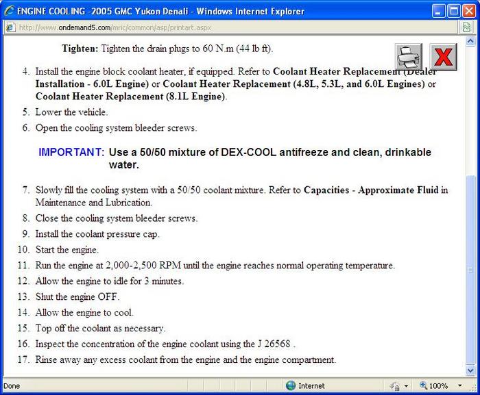Click step 9 'Install the coolant pressure cap.'
This screenshot has height=395, width=480.
(97, 234)
